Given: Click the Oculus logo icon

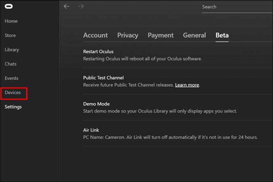Looking at the screenshot, I should point(8,6).
